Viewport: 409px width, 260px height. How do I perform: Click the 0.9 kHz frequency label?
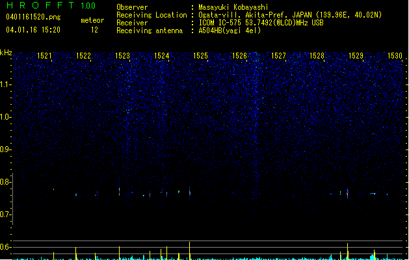pyautogui.click(x=6, y=149)
